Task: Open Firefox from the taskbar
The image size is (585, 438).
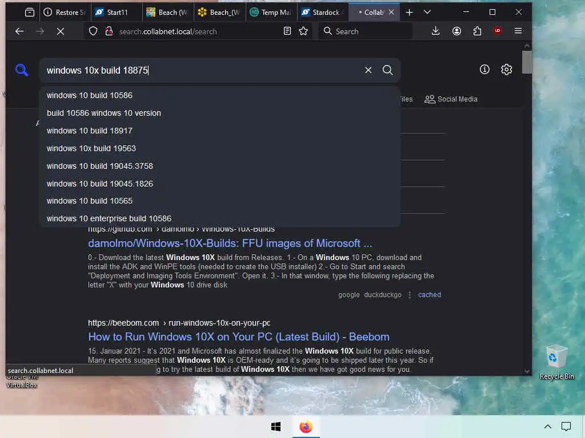Action: tap(306, 427)
